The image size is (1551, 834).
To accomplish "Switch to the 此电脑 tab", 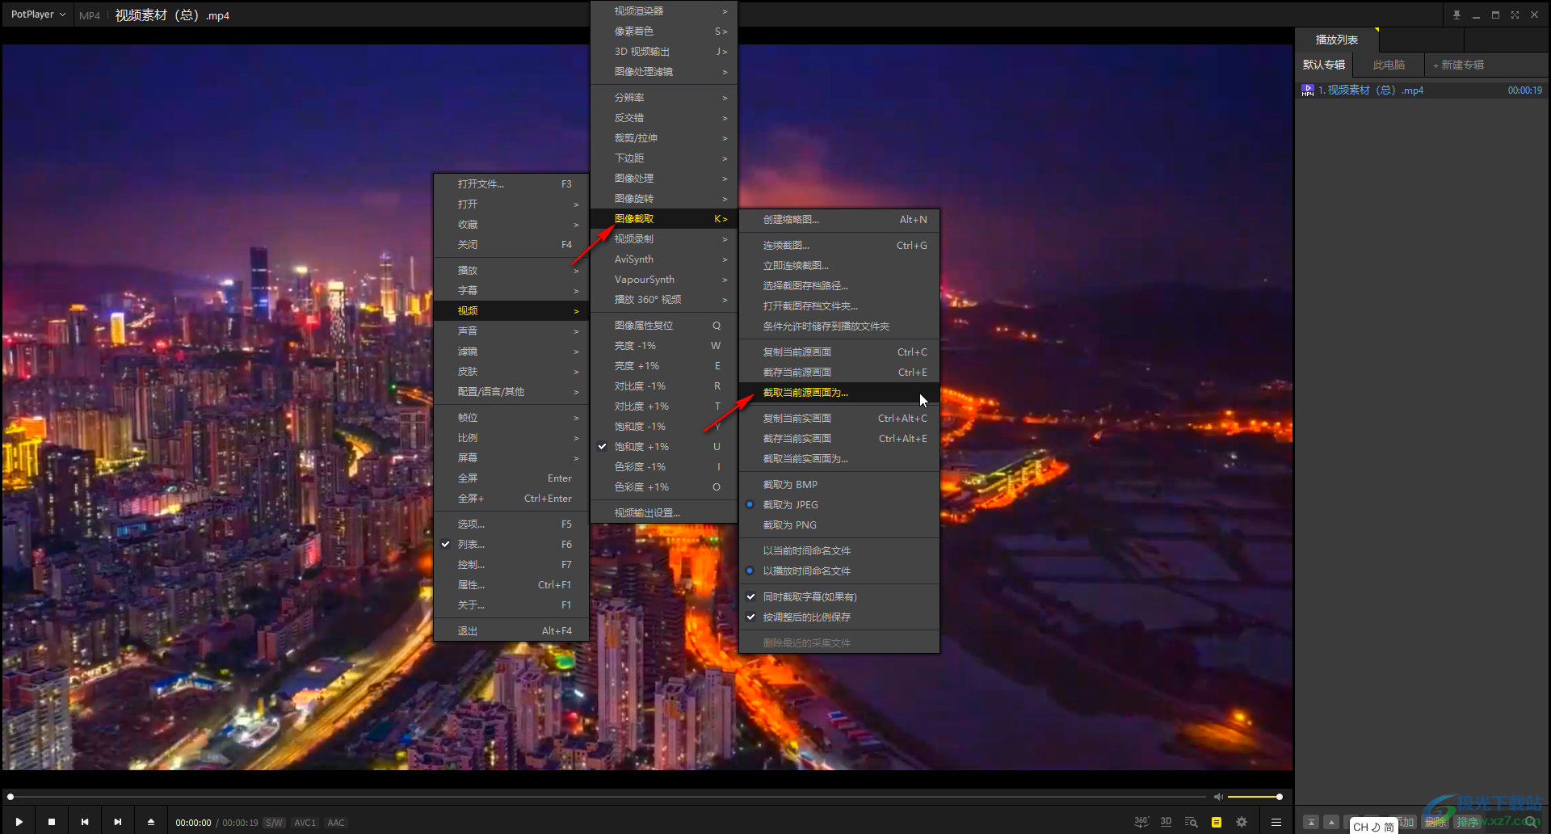I will 1389,65.
